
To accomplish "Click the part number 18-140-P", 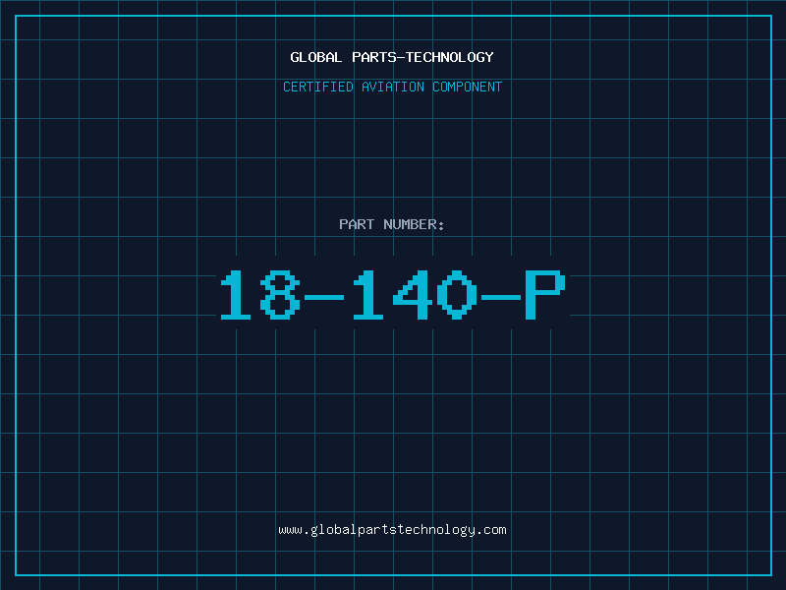I will [x=393, y=295].
